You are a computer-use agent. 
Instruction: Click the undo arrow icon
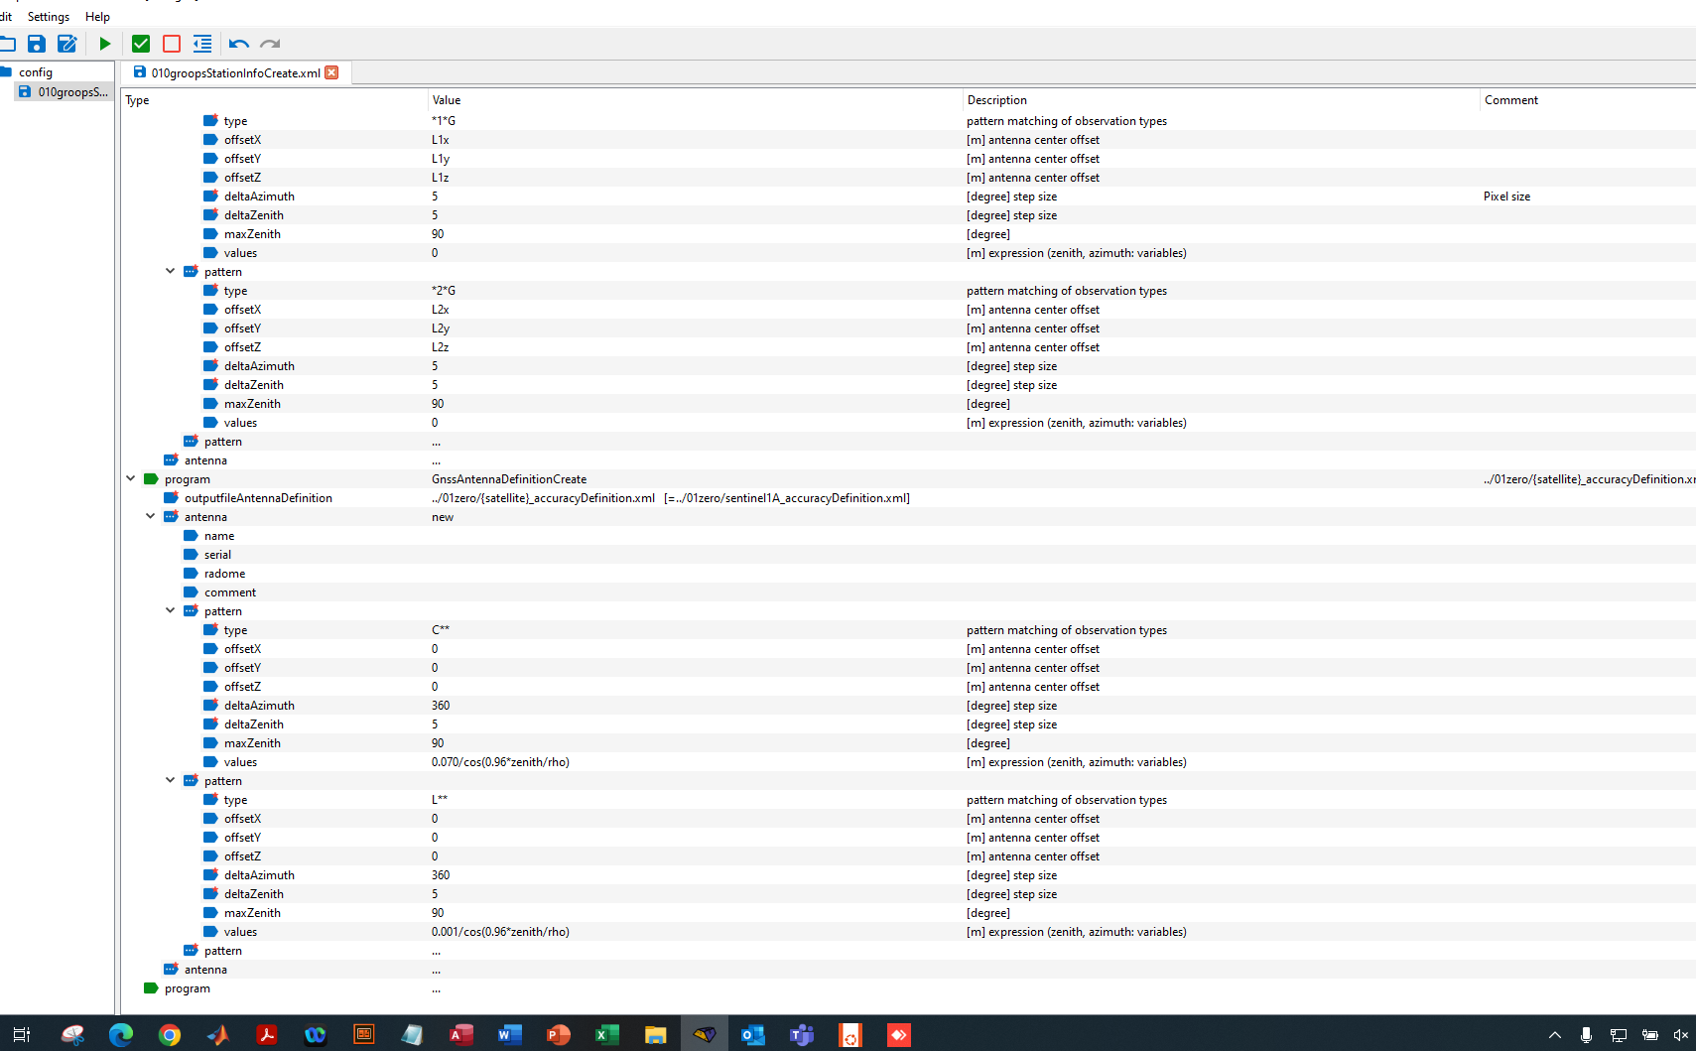click(x=238, y=44)
